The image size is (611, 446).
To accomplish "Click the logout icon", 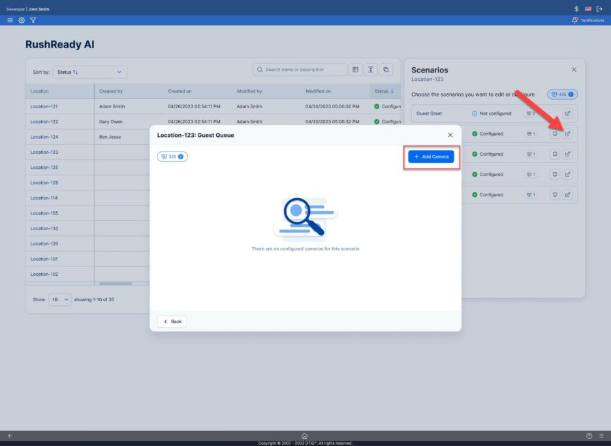I will pos(599,8).
